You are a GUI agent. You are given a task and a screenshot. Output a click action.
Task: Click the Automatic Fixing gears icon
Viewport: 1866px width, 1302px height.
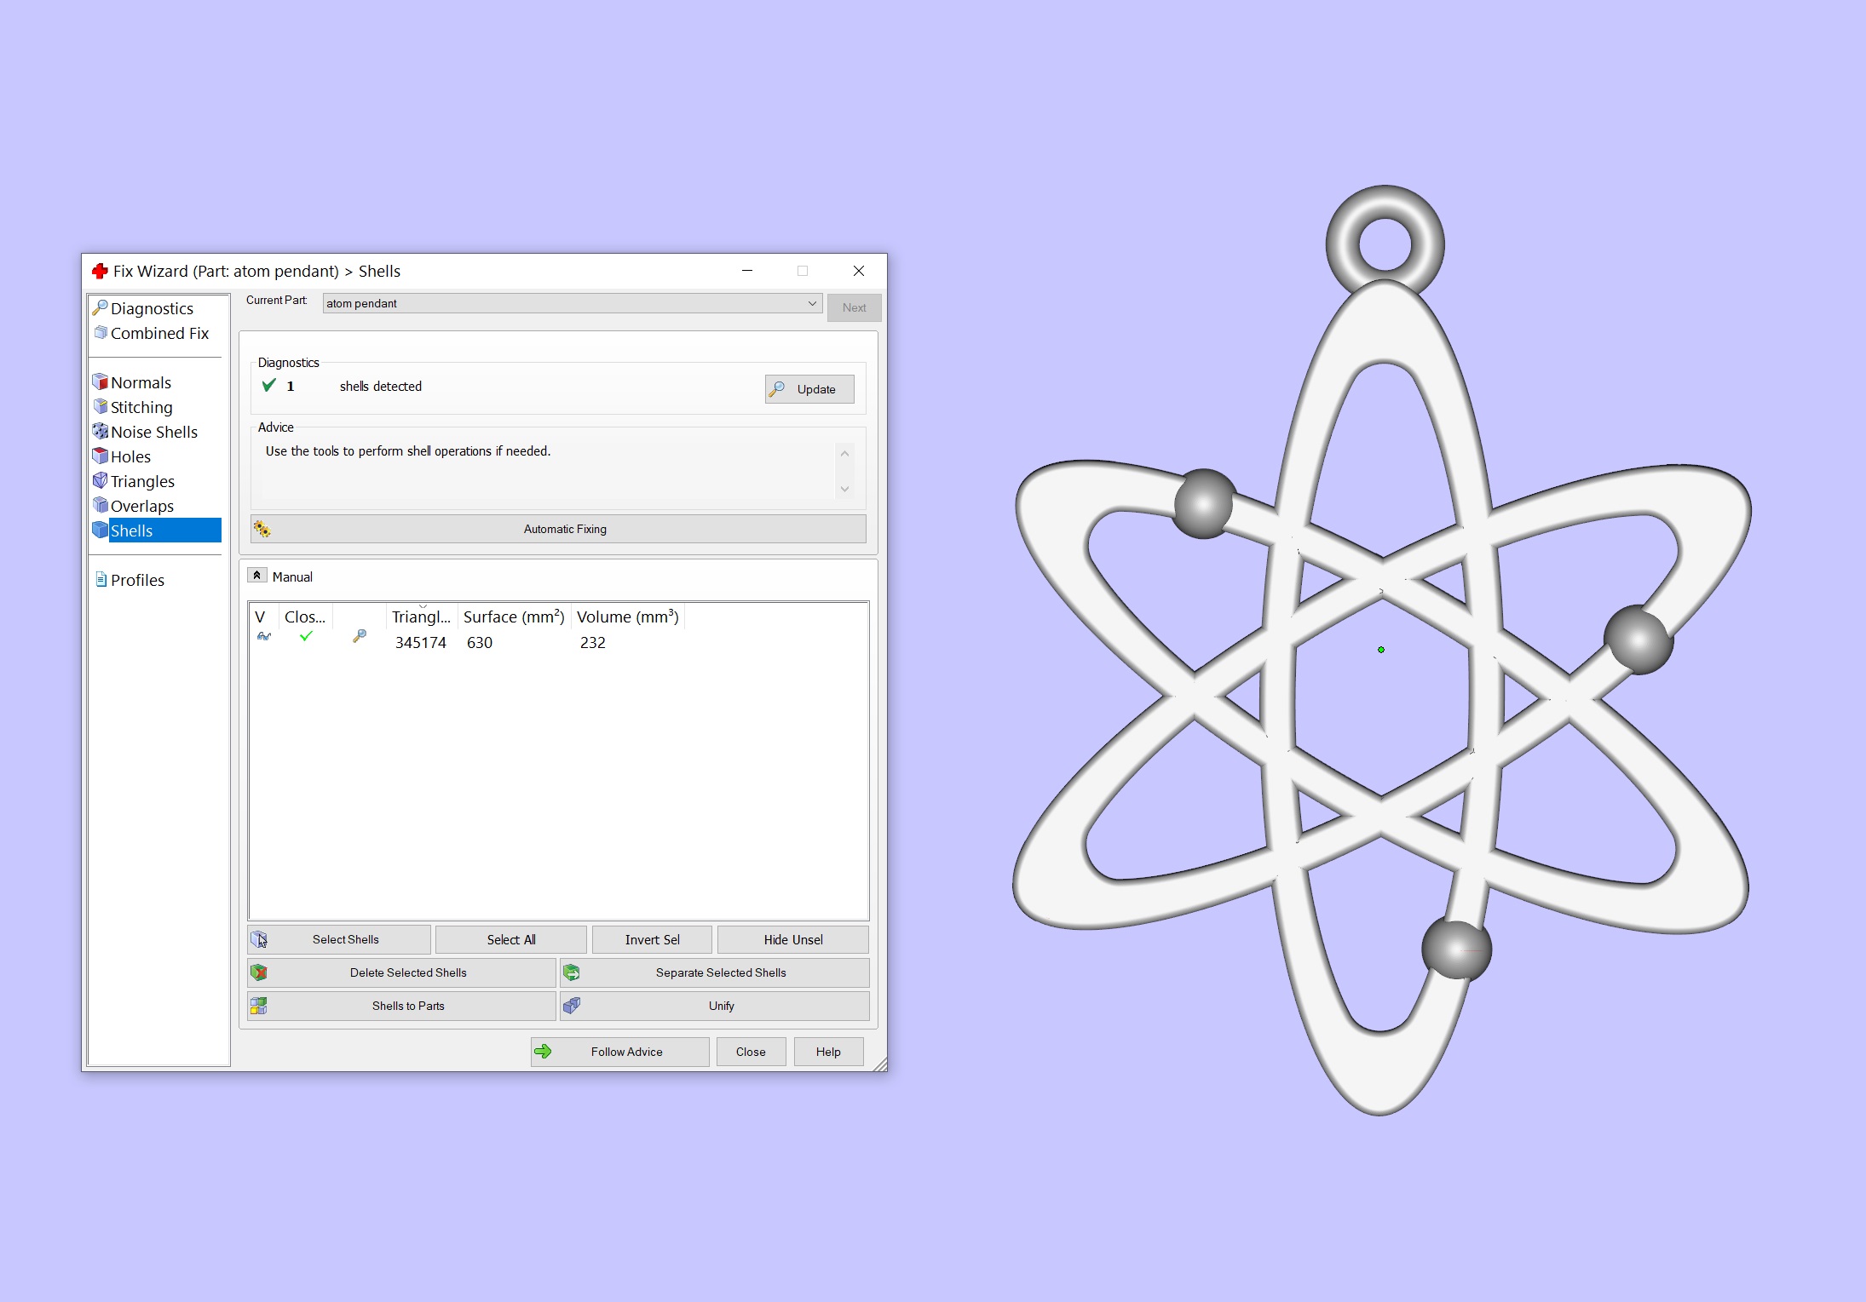pyautogui.click(x=262, y=529)
